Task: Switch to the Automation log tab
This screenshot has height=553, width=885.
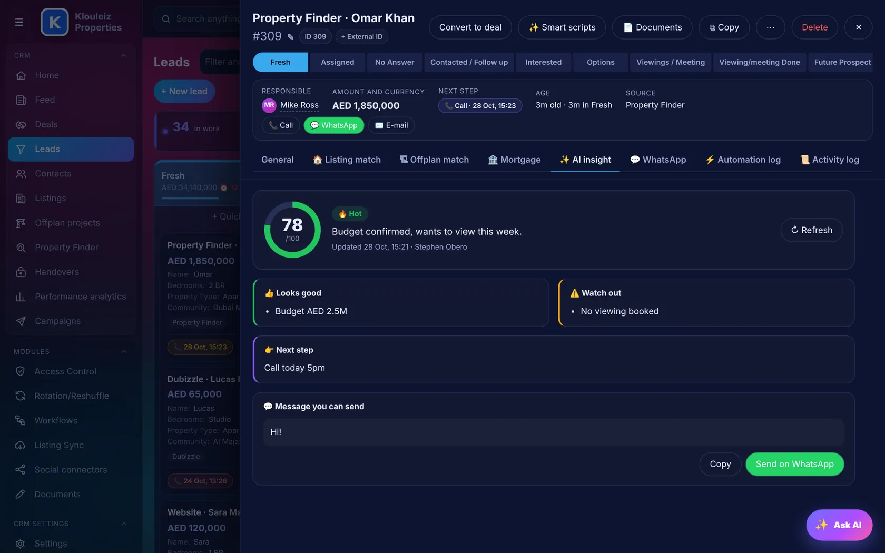Action: click(x=743, y=160)
